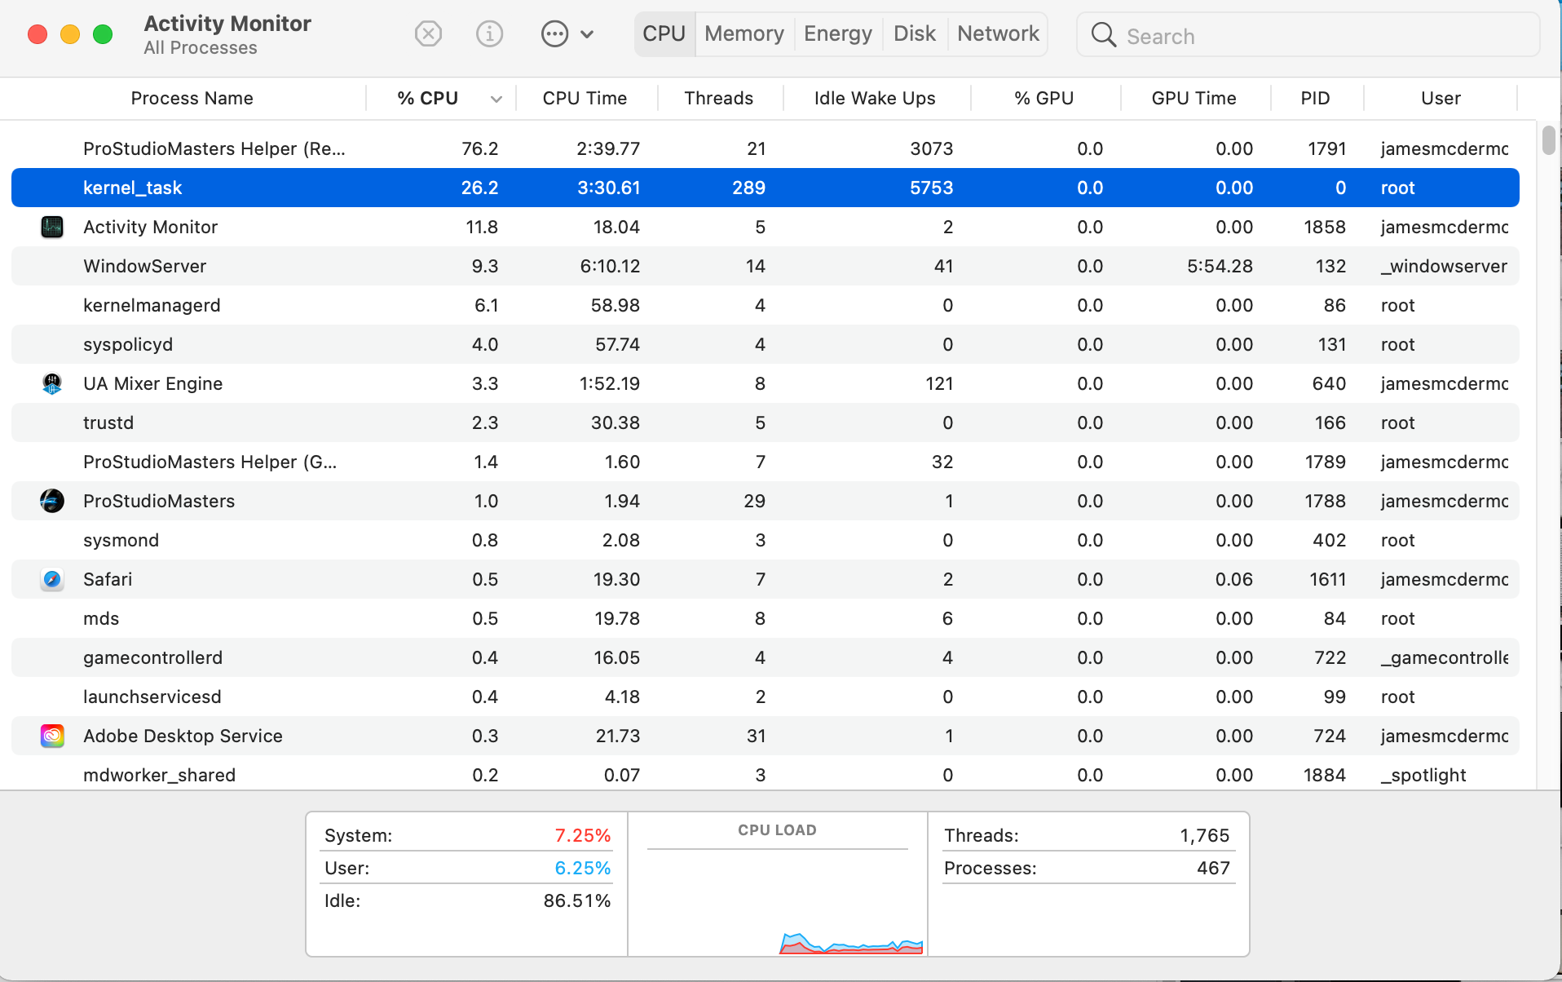Click the Safari compass icon
Viewport: 1562px width, 982px height.
coord(52,579)
